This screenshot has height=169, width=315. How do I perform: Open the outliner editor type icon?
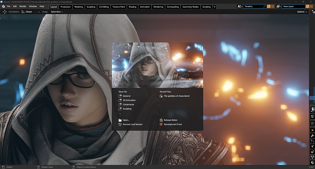[313, 12]
